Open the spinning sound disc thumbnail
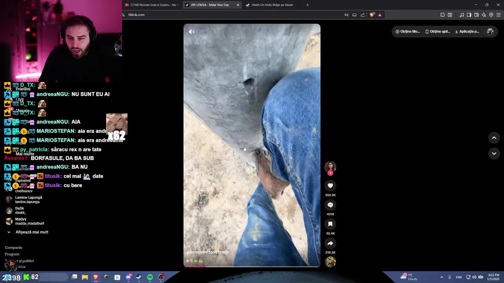The width and height of the screenshot is (504, 283). coord(330,262)
